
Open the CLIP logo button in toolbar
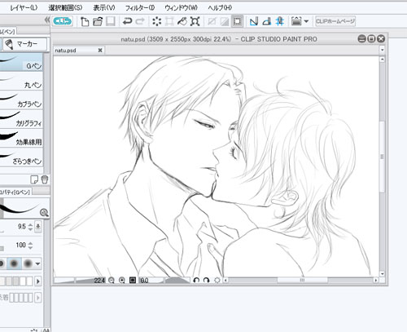tap(63, 21)
